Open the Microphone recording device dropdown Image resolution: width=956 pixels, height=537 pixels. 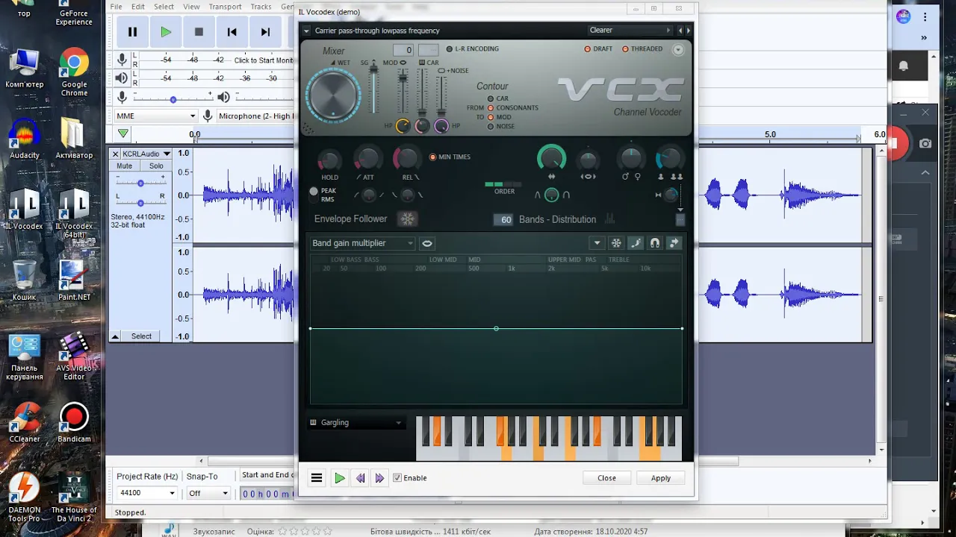pyautogui.click(x=256, y=116)
